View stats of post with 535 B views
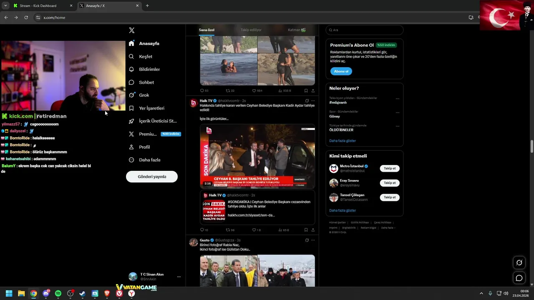The image size is (534, 300). [x=284, y=90]
